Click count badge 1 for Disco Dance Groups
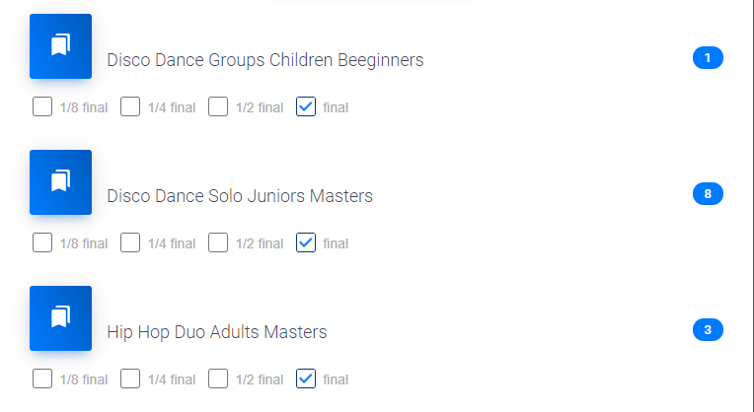This screenshot has width=754, height=412. pyautogui.click(x=708, y=58)
